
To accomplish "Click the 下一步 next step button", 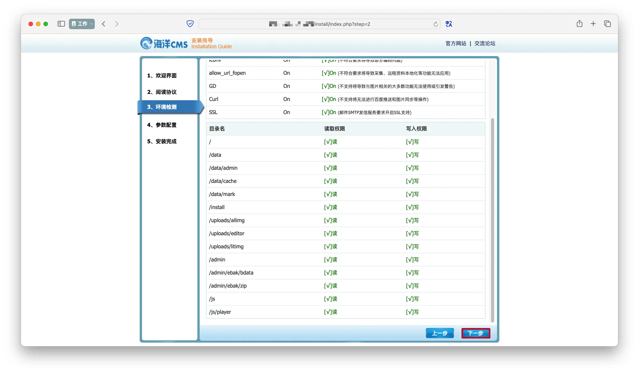I will (476, 333).
